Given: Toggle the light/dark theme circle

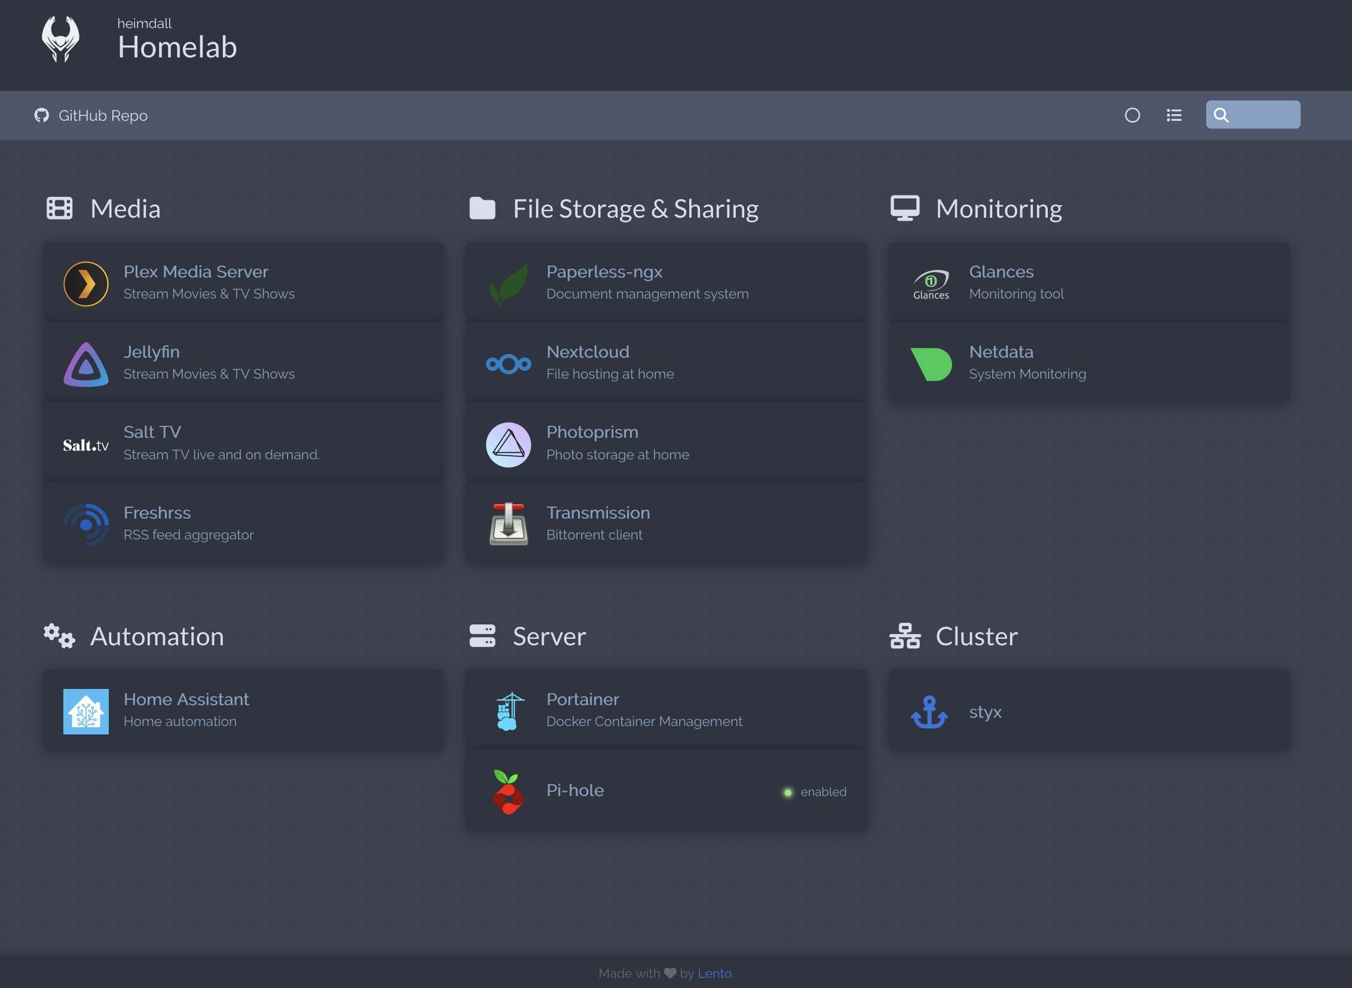Looking at the screenshot, I should 1132,115.
